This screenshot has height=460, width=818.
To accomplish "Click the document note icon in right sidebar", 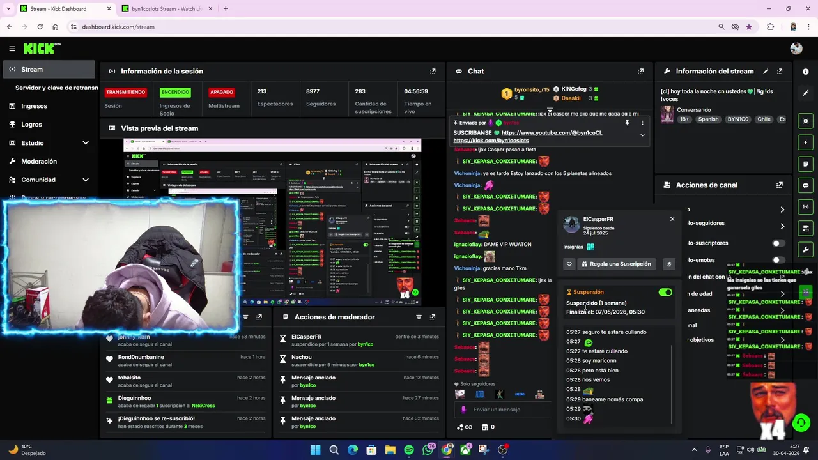I will pyautogui.click(x=806, y=164).
